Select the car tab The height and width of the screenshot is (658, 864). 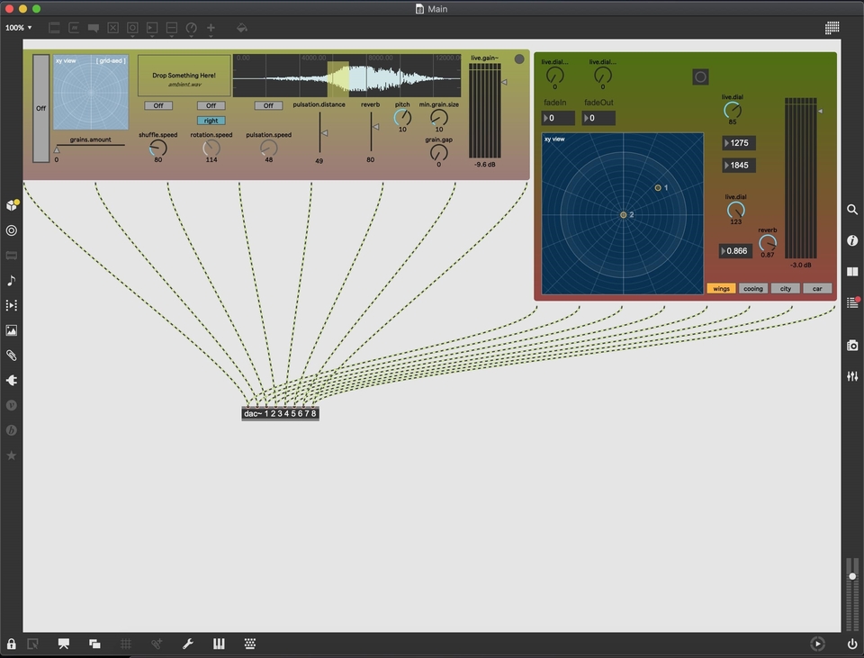[x=817, y=289]
